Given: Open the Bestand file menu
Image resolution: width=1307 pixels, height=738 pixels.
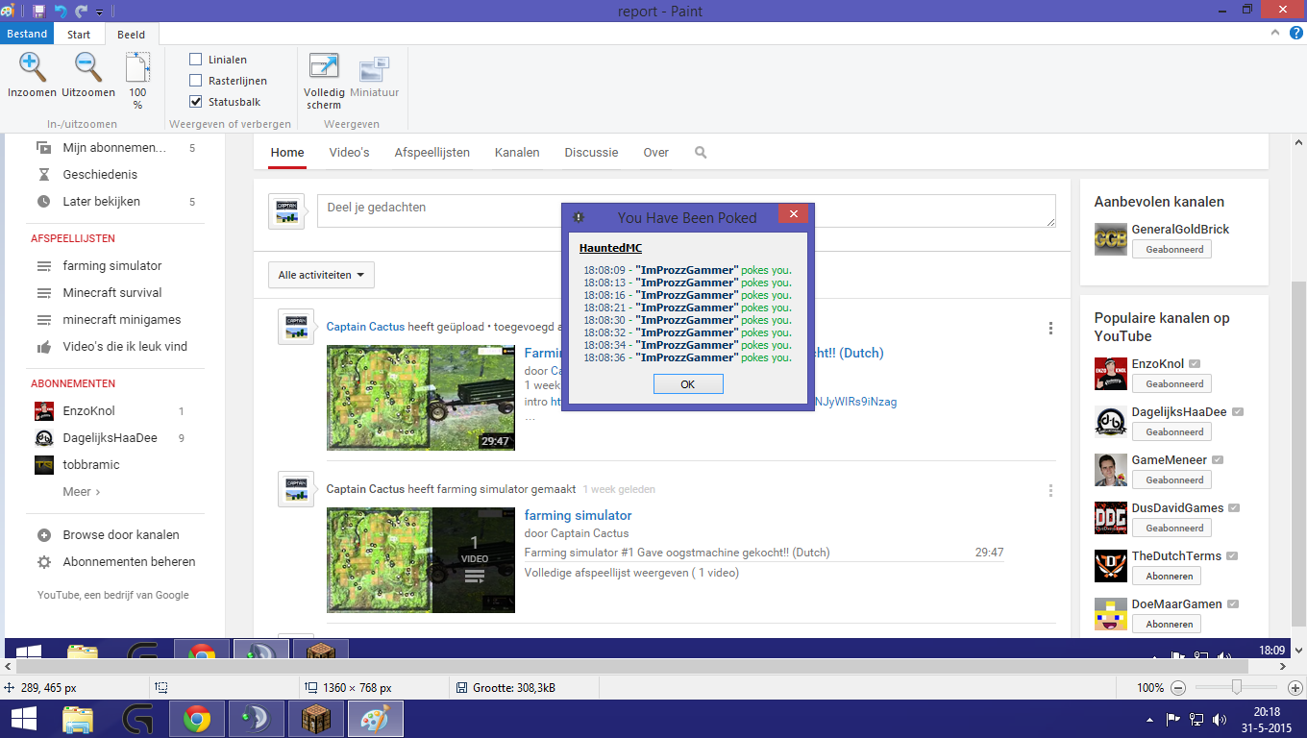Looking at the screenshot, I should click(x=27, y=34).
